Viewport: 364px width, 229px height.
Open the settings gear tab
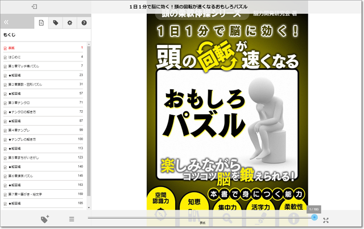coord(69,23)
